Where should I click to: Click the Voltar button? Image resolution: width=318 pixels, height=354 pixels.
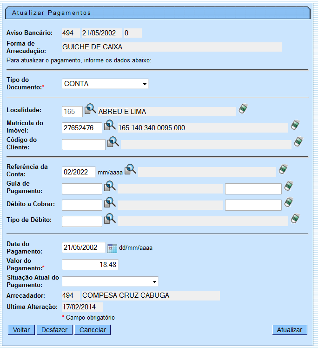click(21, 330)
